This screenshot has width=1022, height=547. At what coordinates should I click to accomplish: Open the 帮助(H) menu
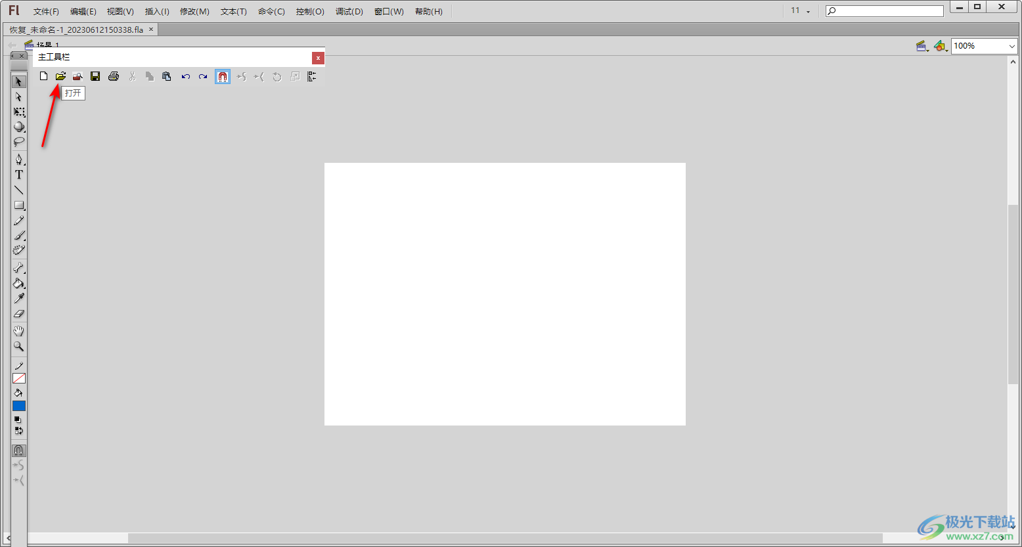point(429,11)
